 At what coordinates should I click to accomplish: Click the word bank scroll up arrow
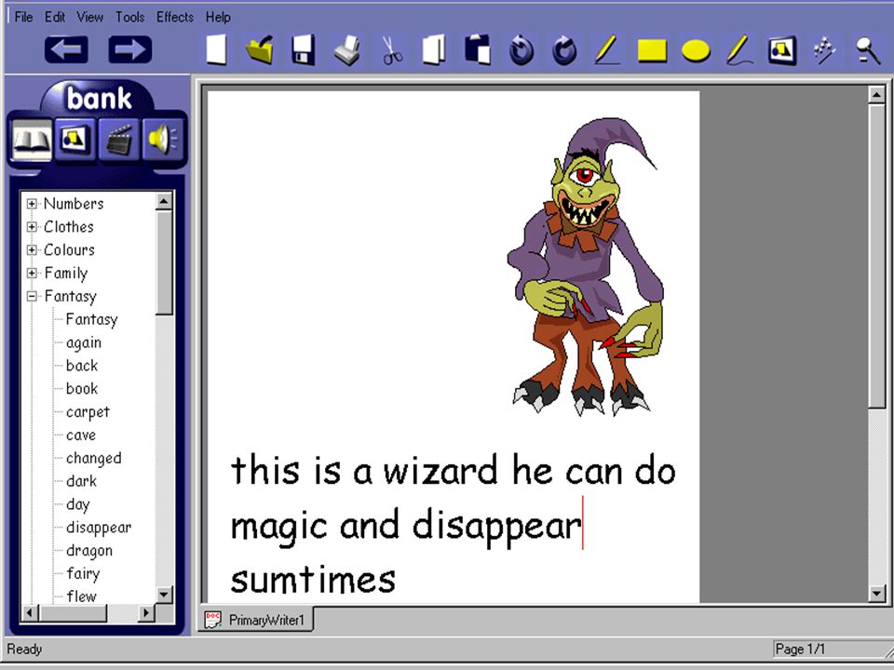coord(164,201)
